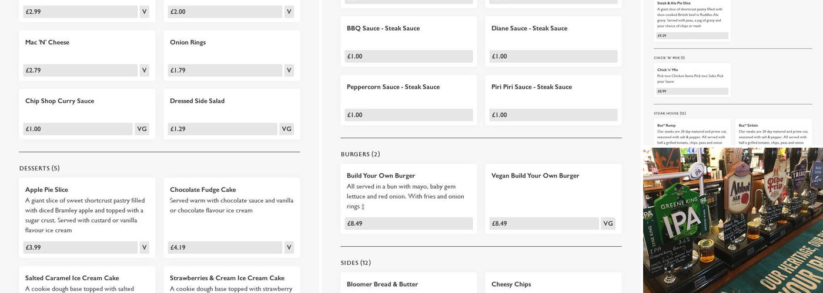Open the Chick 'N' Mix (1) section heading
This screenshot has height=293, width=823.
[669, 57]
